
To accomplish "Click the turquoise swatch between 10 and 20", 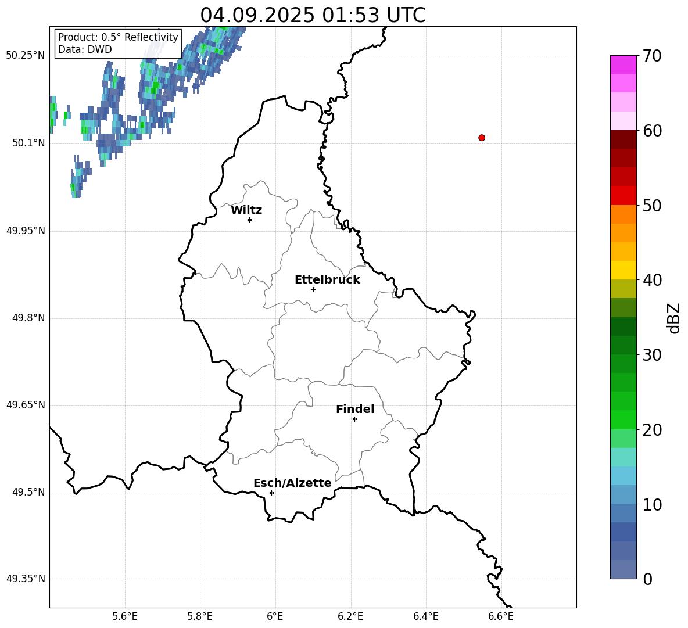I will 623,457.
